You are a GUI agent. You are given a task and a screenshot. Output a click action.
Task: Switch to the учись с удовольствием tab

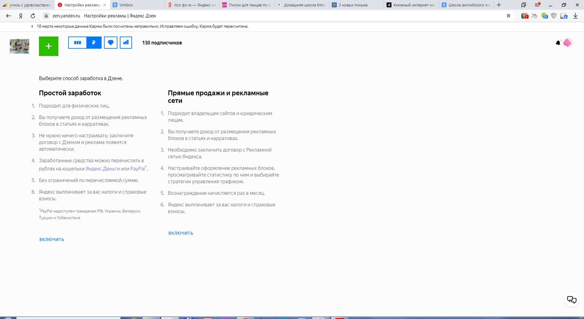pos(27,5)
